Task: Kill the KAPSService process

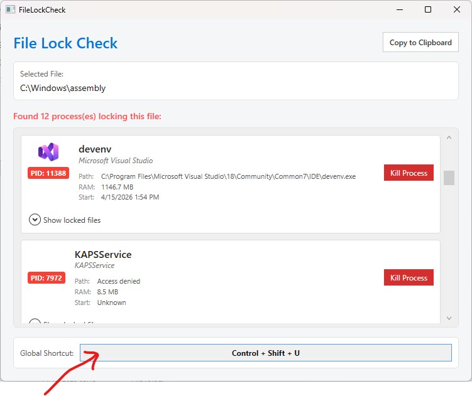Action: pyautogui.click(x=409, y=278)
